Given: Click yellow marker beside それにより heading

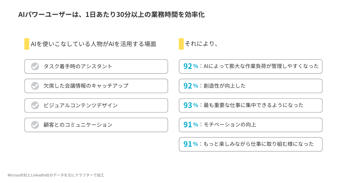Looking at the screenshot, I should [x=181, y=44].
